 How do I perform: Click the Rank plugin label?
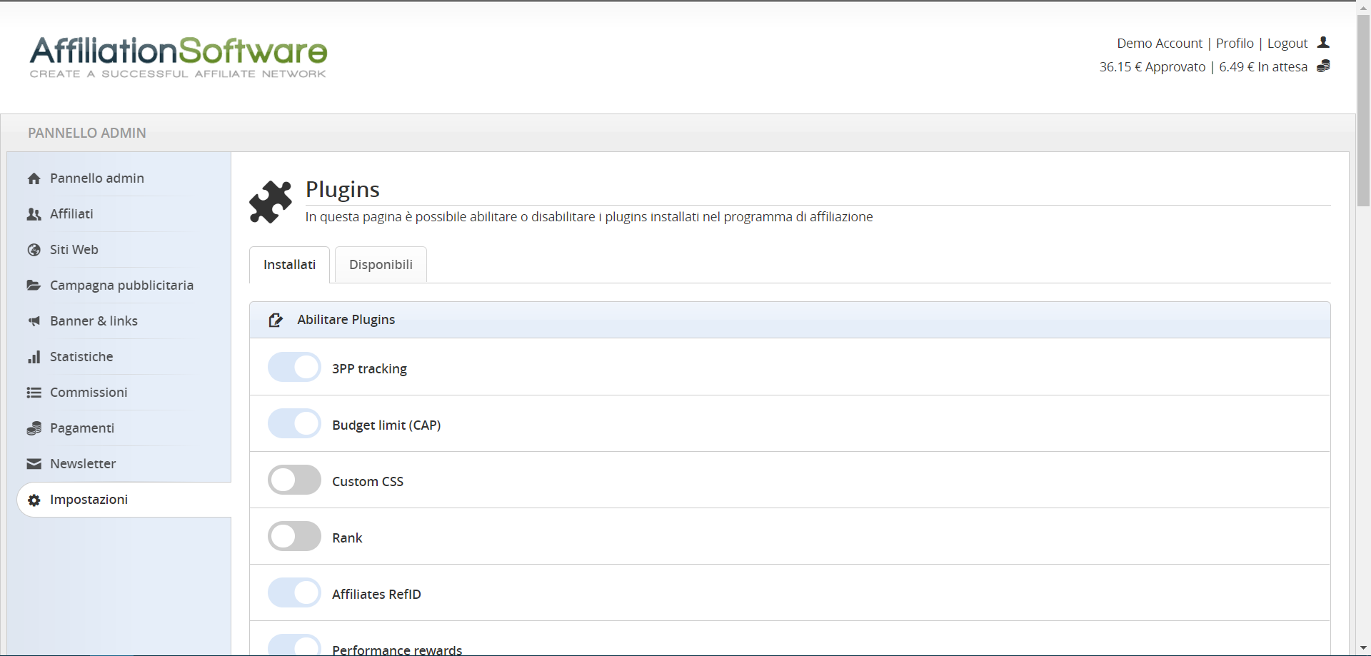[x=347, y=538]
